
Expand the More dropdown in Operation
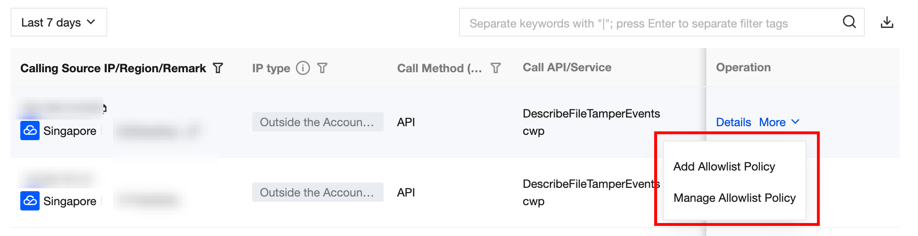779,122
